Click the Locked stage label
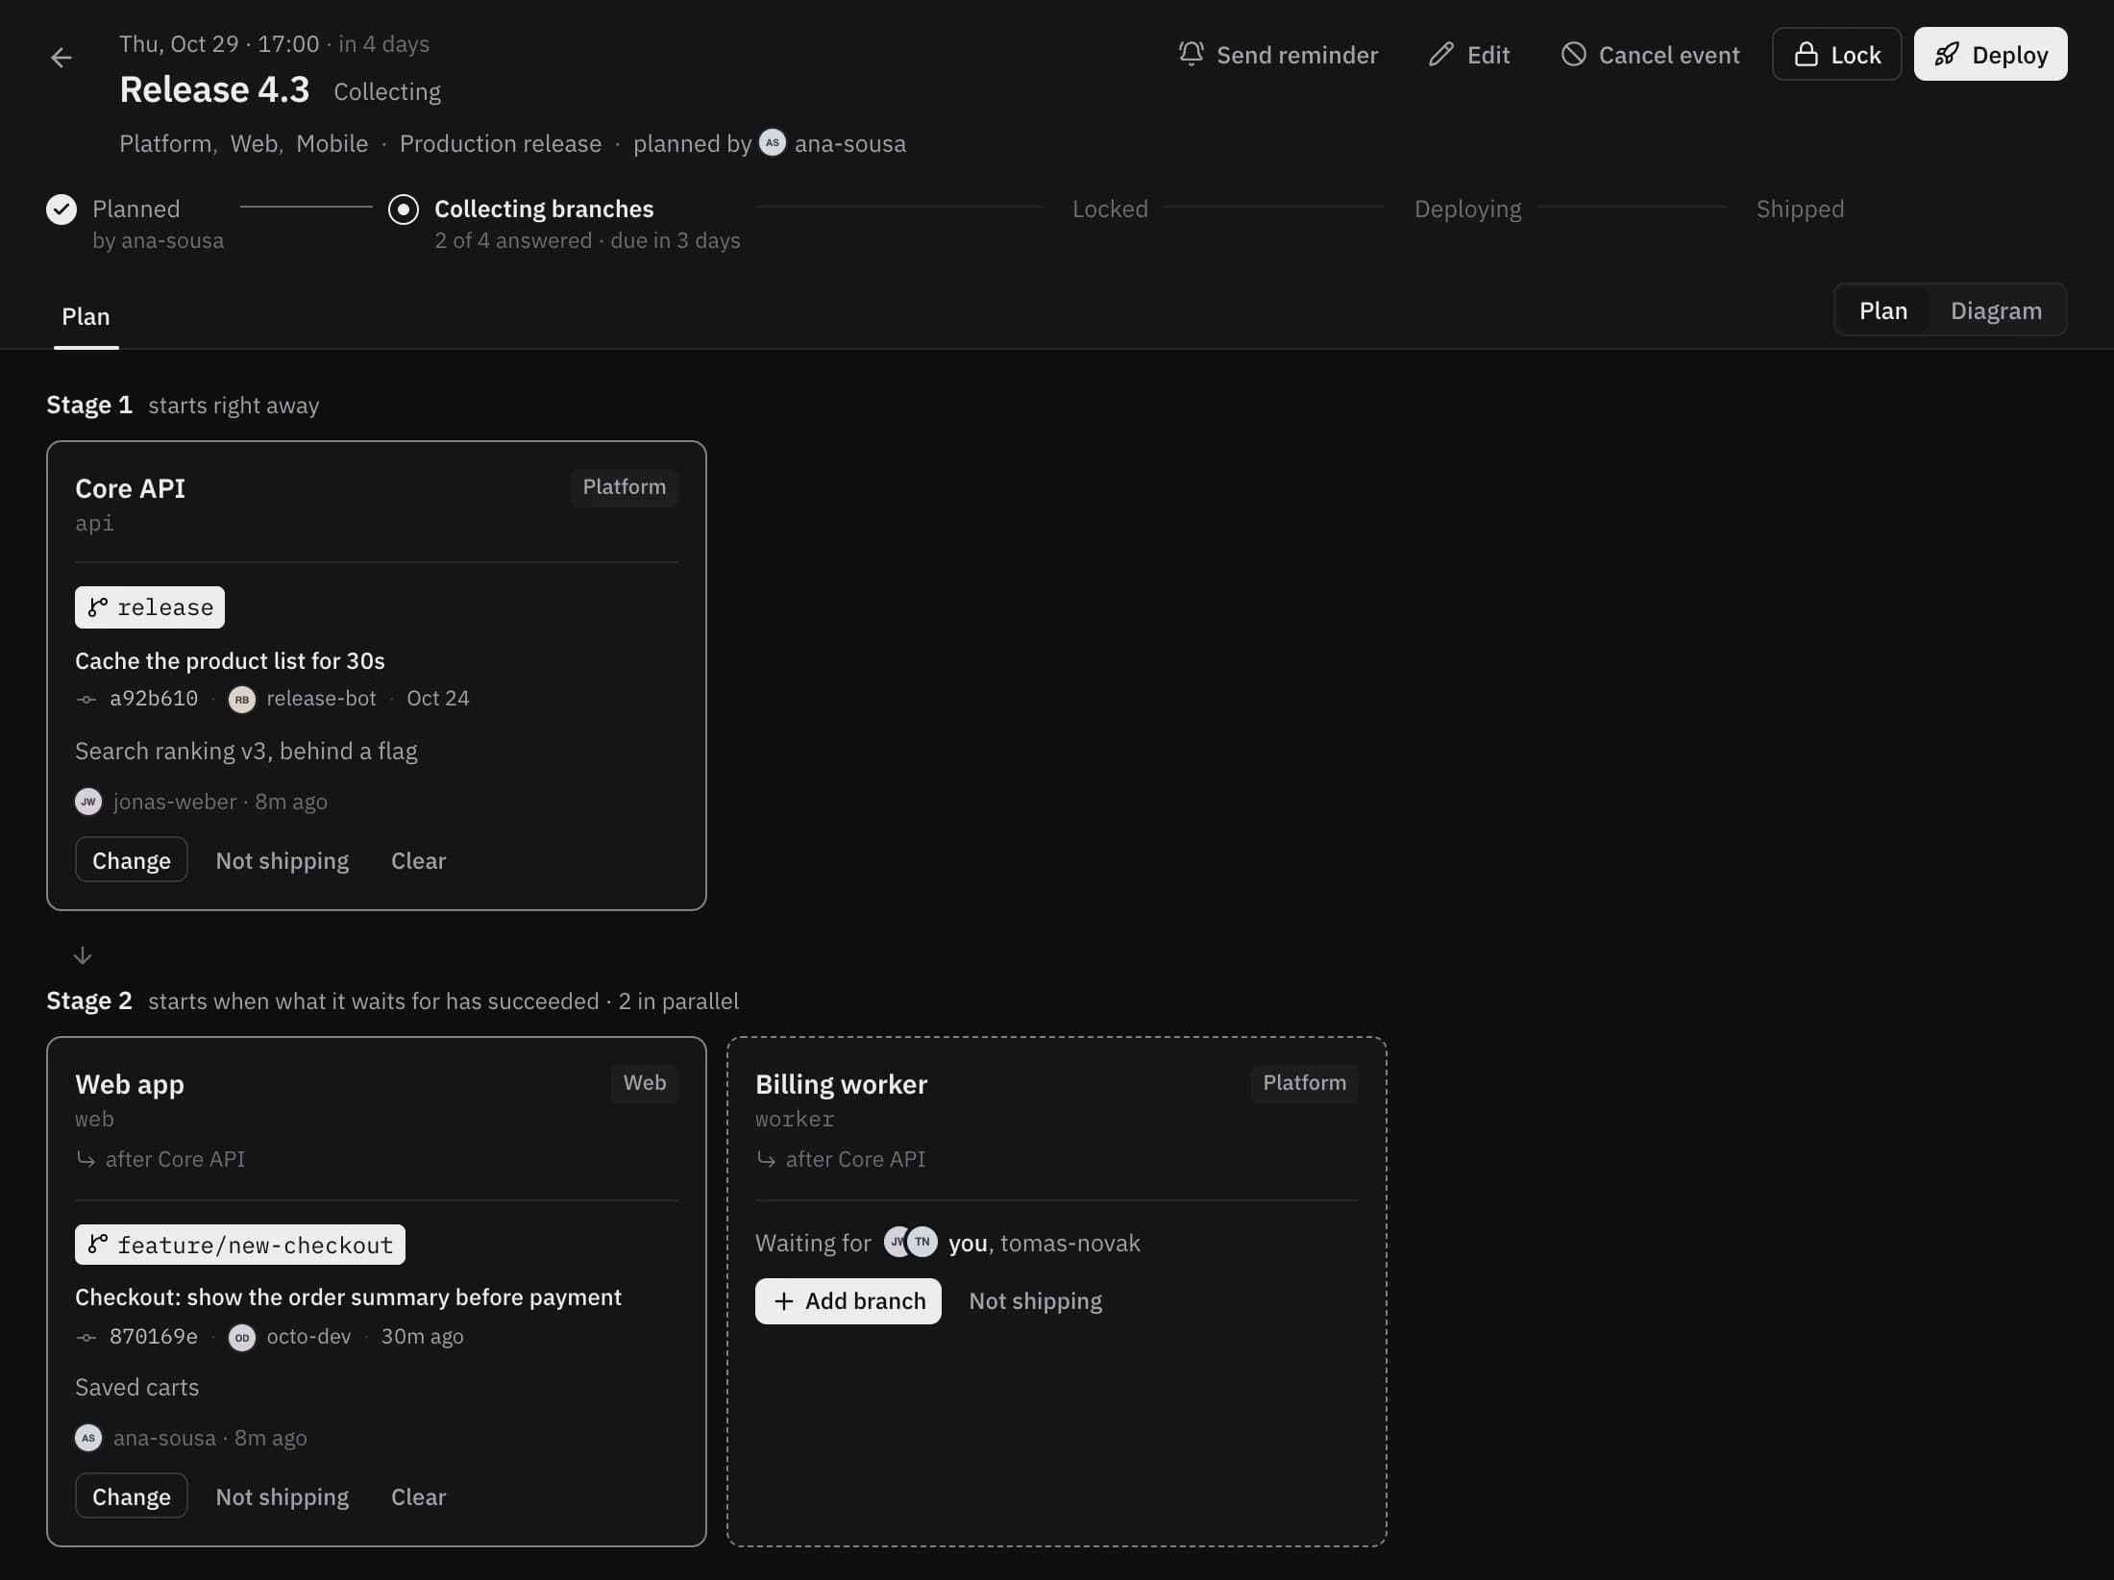This screenshot has width=2114, height=1580. [x=1110, y=209]
